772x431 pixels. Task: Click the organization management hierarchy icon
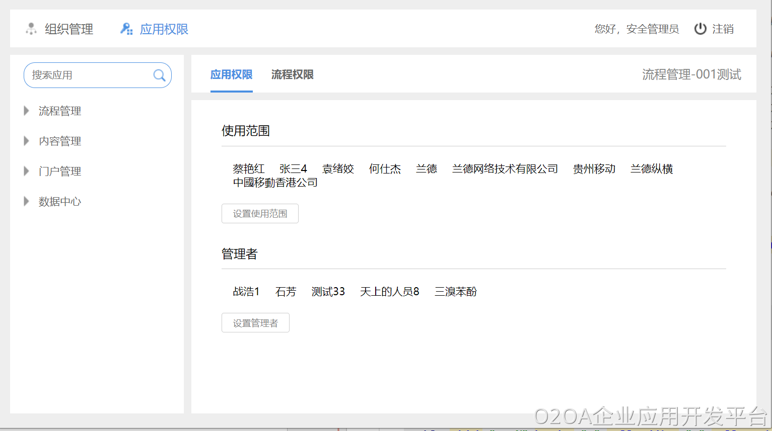coord(31,29)
